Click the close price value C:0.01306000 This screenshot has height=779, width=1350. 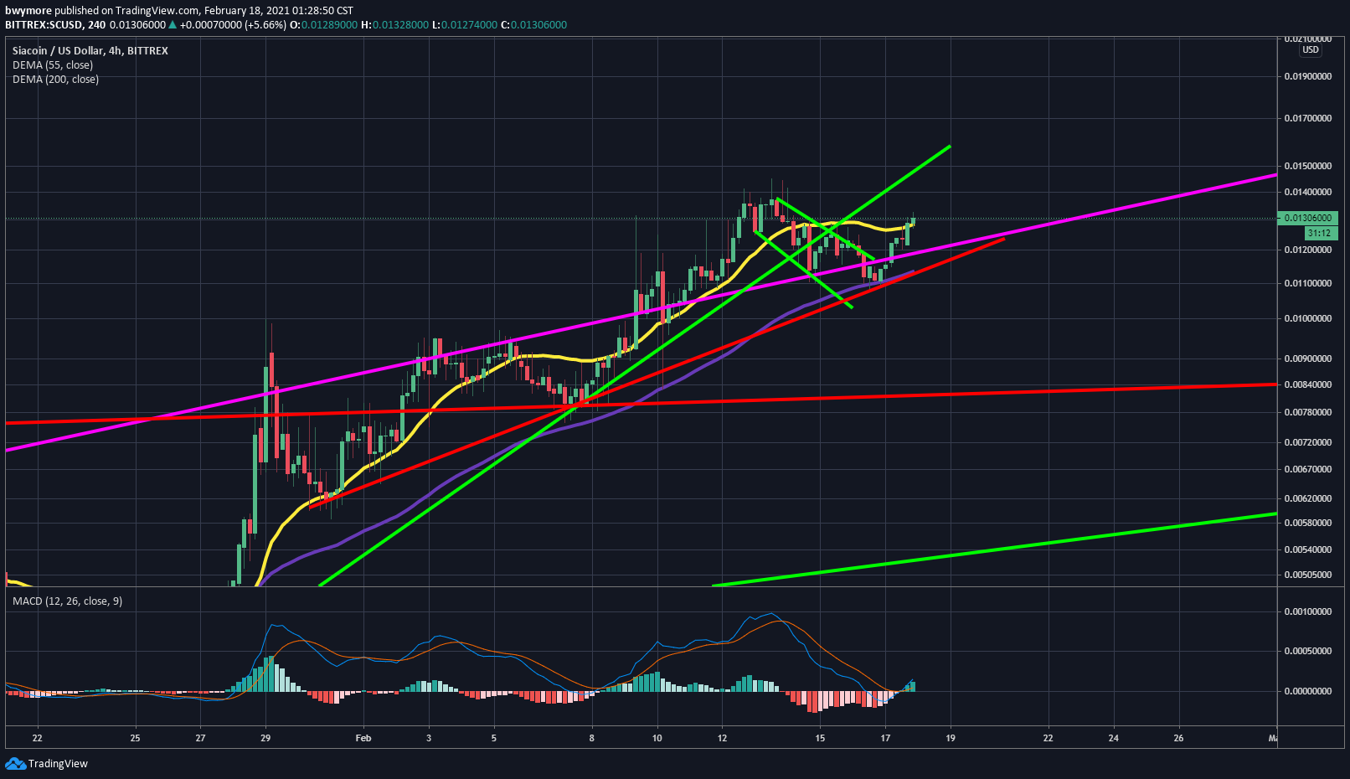coord(533,25)
